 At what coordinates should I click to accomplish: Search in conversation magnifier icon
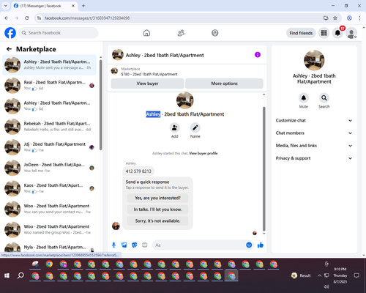(324, 98)
